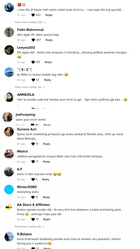Like Mteh@'s comment with 17 likes
This screenshot has height=249, width=140.
33,162
